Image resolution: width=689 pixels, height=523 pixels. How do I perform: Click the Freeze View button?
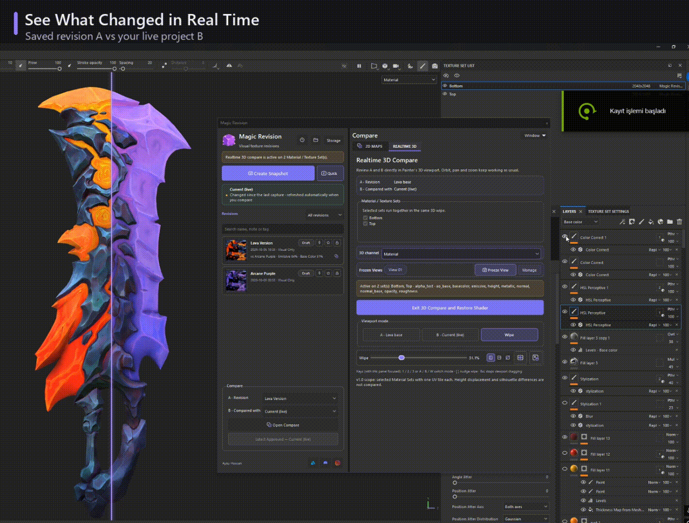[495, 270]
